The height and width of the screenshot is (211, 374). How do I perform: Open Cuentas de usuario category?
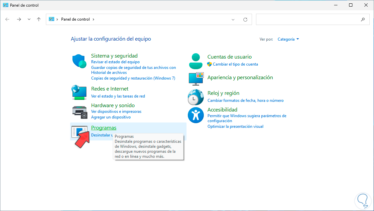pos(229,57)
